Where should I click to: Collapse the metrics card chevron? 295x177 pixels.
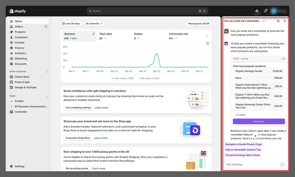(x=207, y=36)
